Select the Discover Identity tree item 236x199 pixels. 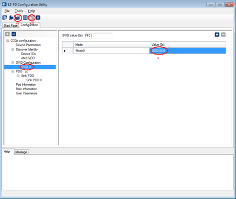pos(27,50)
